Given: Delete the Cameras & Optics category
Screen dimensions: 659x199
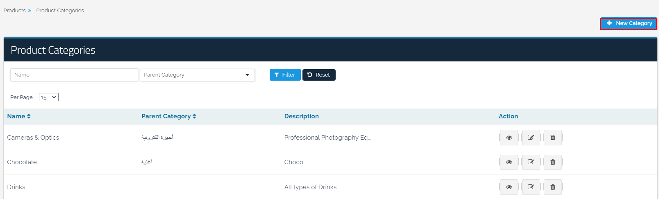Looking at the screenshot, I should 552,138.
